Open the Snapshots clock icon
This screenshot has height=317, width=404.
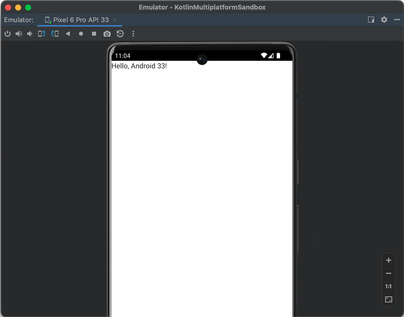pos(120,34)
